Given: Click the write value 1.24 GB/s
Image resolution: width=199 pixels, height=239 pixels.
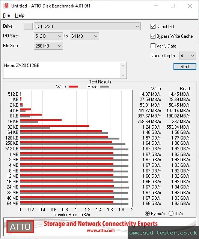Looking at the screenshot, I should coord(152,127).
